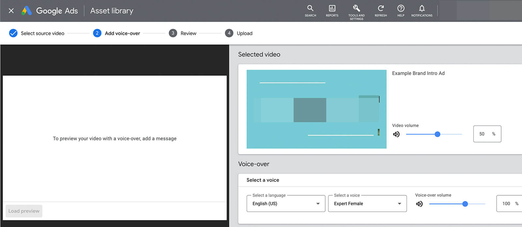Image resolution: width=522 pixels, height=227 pixels.
Task: Open the Select a voice dropdown
Action: pos(367,203)
